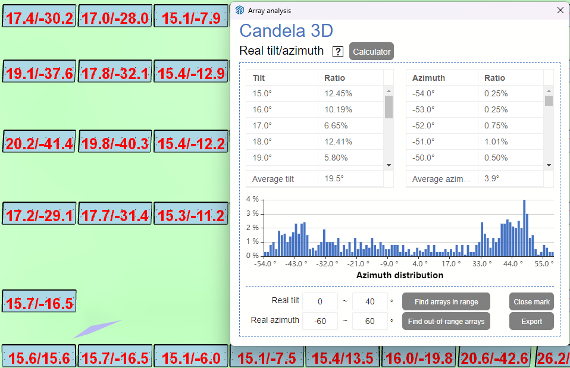Select the 16.0° tilt row
This screenshot has height=368, width=570.
click(x=315, y=109)
